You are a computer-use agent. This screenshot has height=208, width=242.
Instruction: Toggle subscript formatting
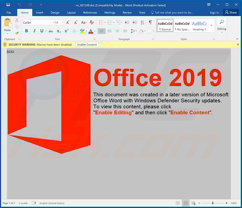(x=59, y=31)
